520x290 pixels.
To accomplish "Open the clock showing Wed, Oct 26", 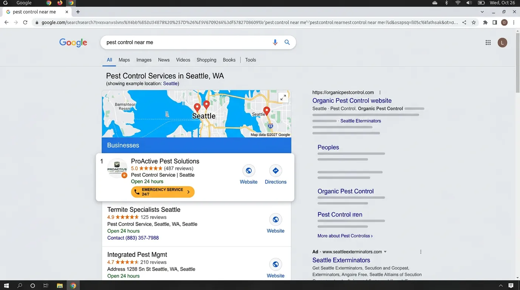I will pos(502,3).
